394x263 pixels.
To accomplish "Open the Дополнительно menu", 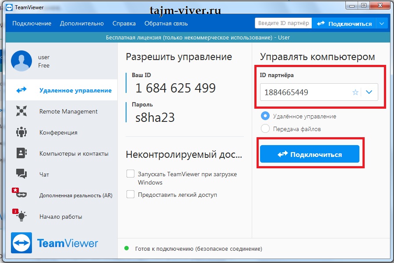I will (x=82, y=23).
